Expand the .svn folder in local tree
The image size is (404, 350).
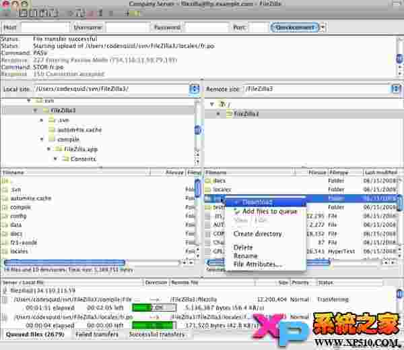(x=41, y=120)
